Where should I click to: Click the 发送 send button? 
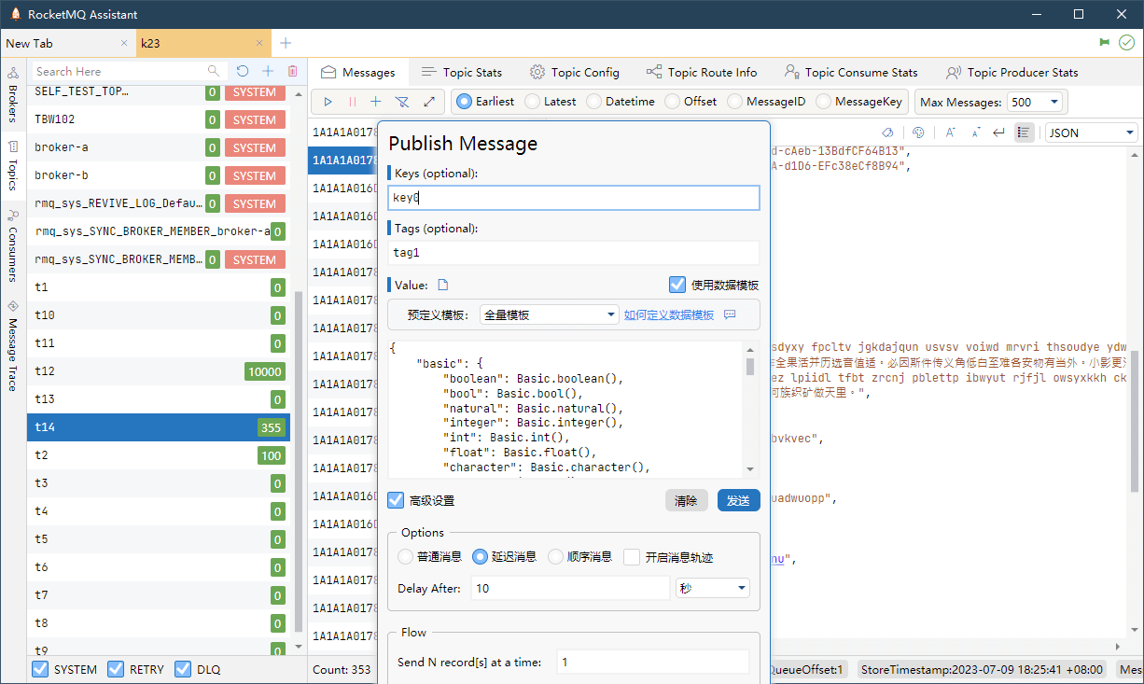738,500
